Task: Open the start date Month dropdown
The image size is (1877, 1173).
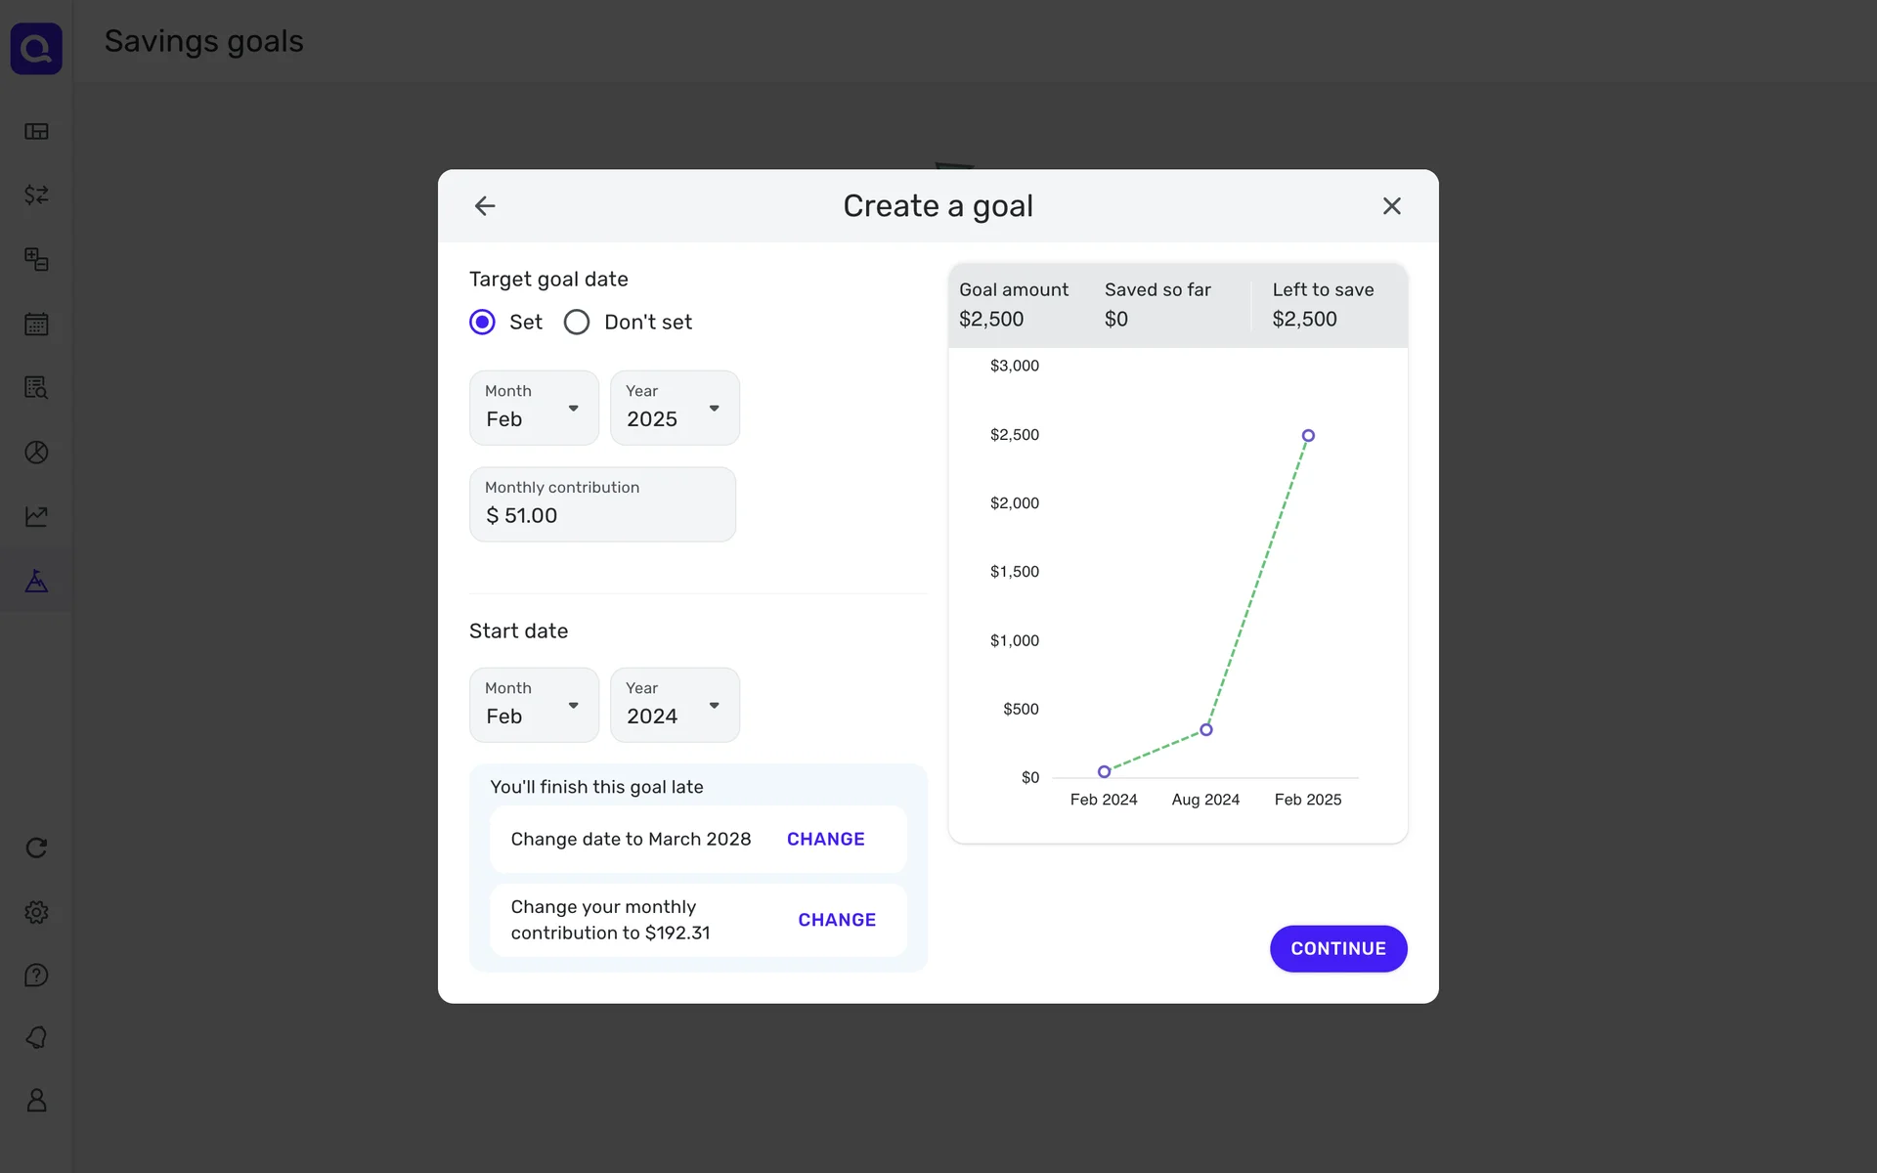Action: click(534, 705)
